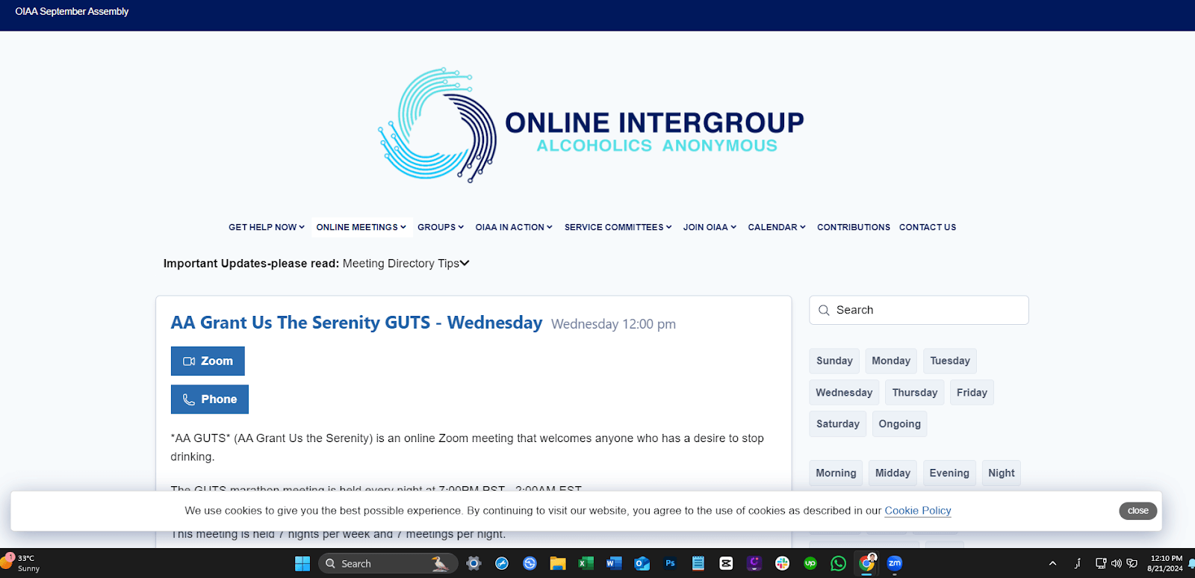Click the Online Intergroup AA logo
This screenshot has width=1195, height=578.
tap(591, 125)
